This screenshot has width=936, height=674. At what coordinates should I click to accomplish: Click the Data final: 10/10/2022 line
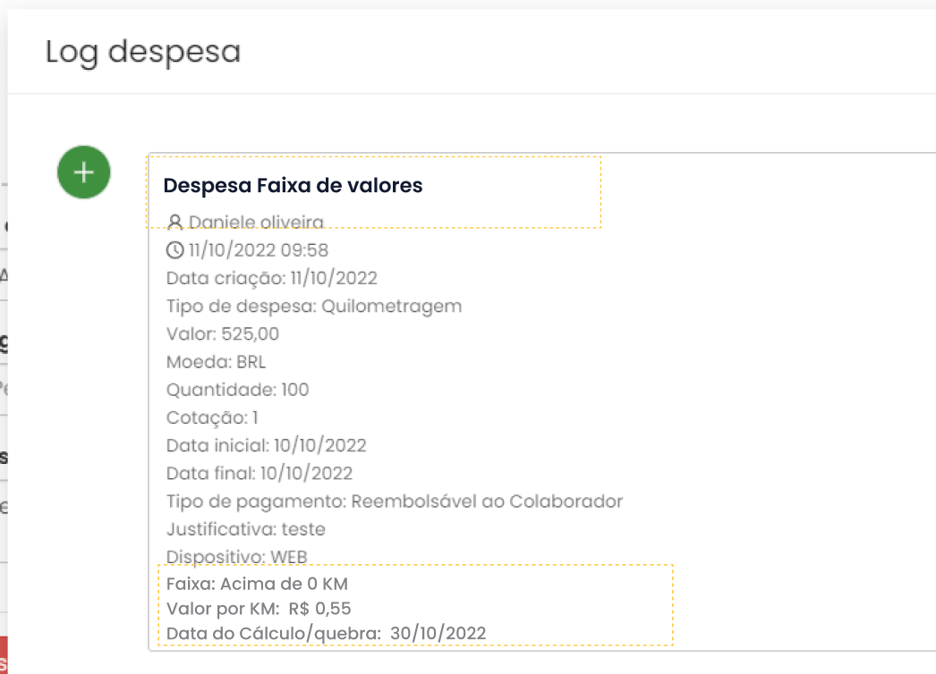coord(260,474)
